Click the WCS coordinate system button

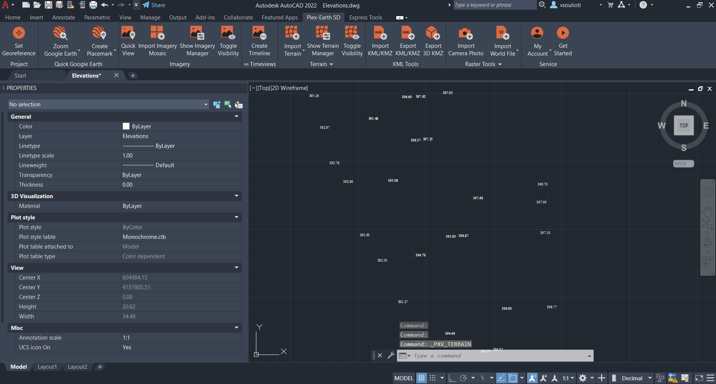[x=683, y=164]
